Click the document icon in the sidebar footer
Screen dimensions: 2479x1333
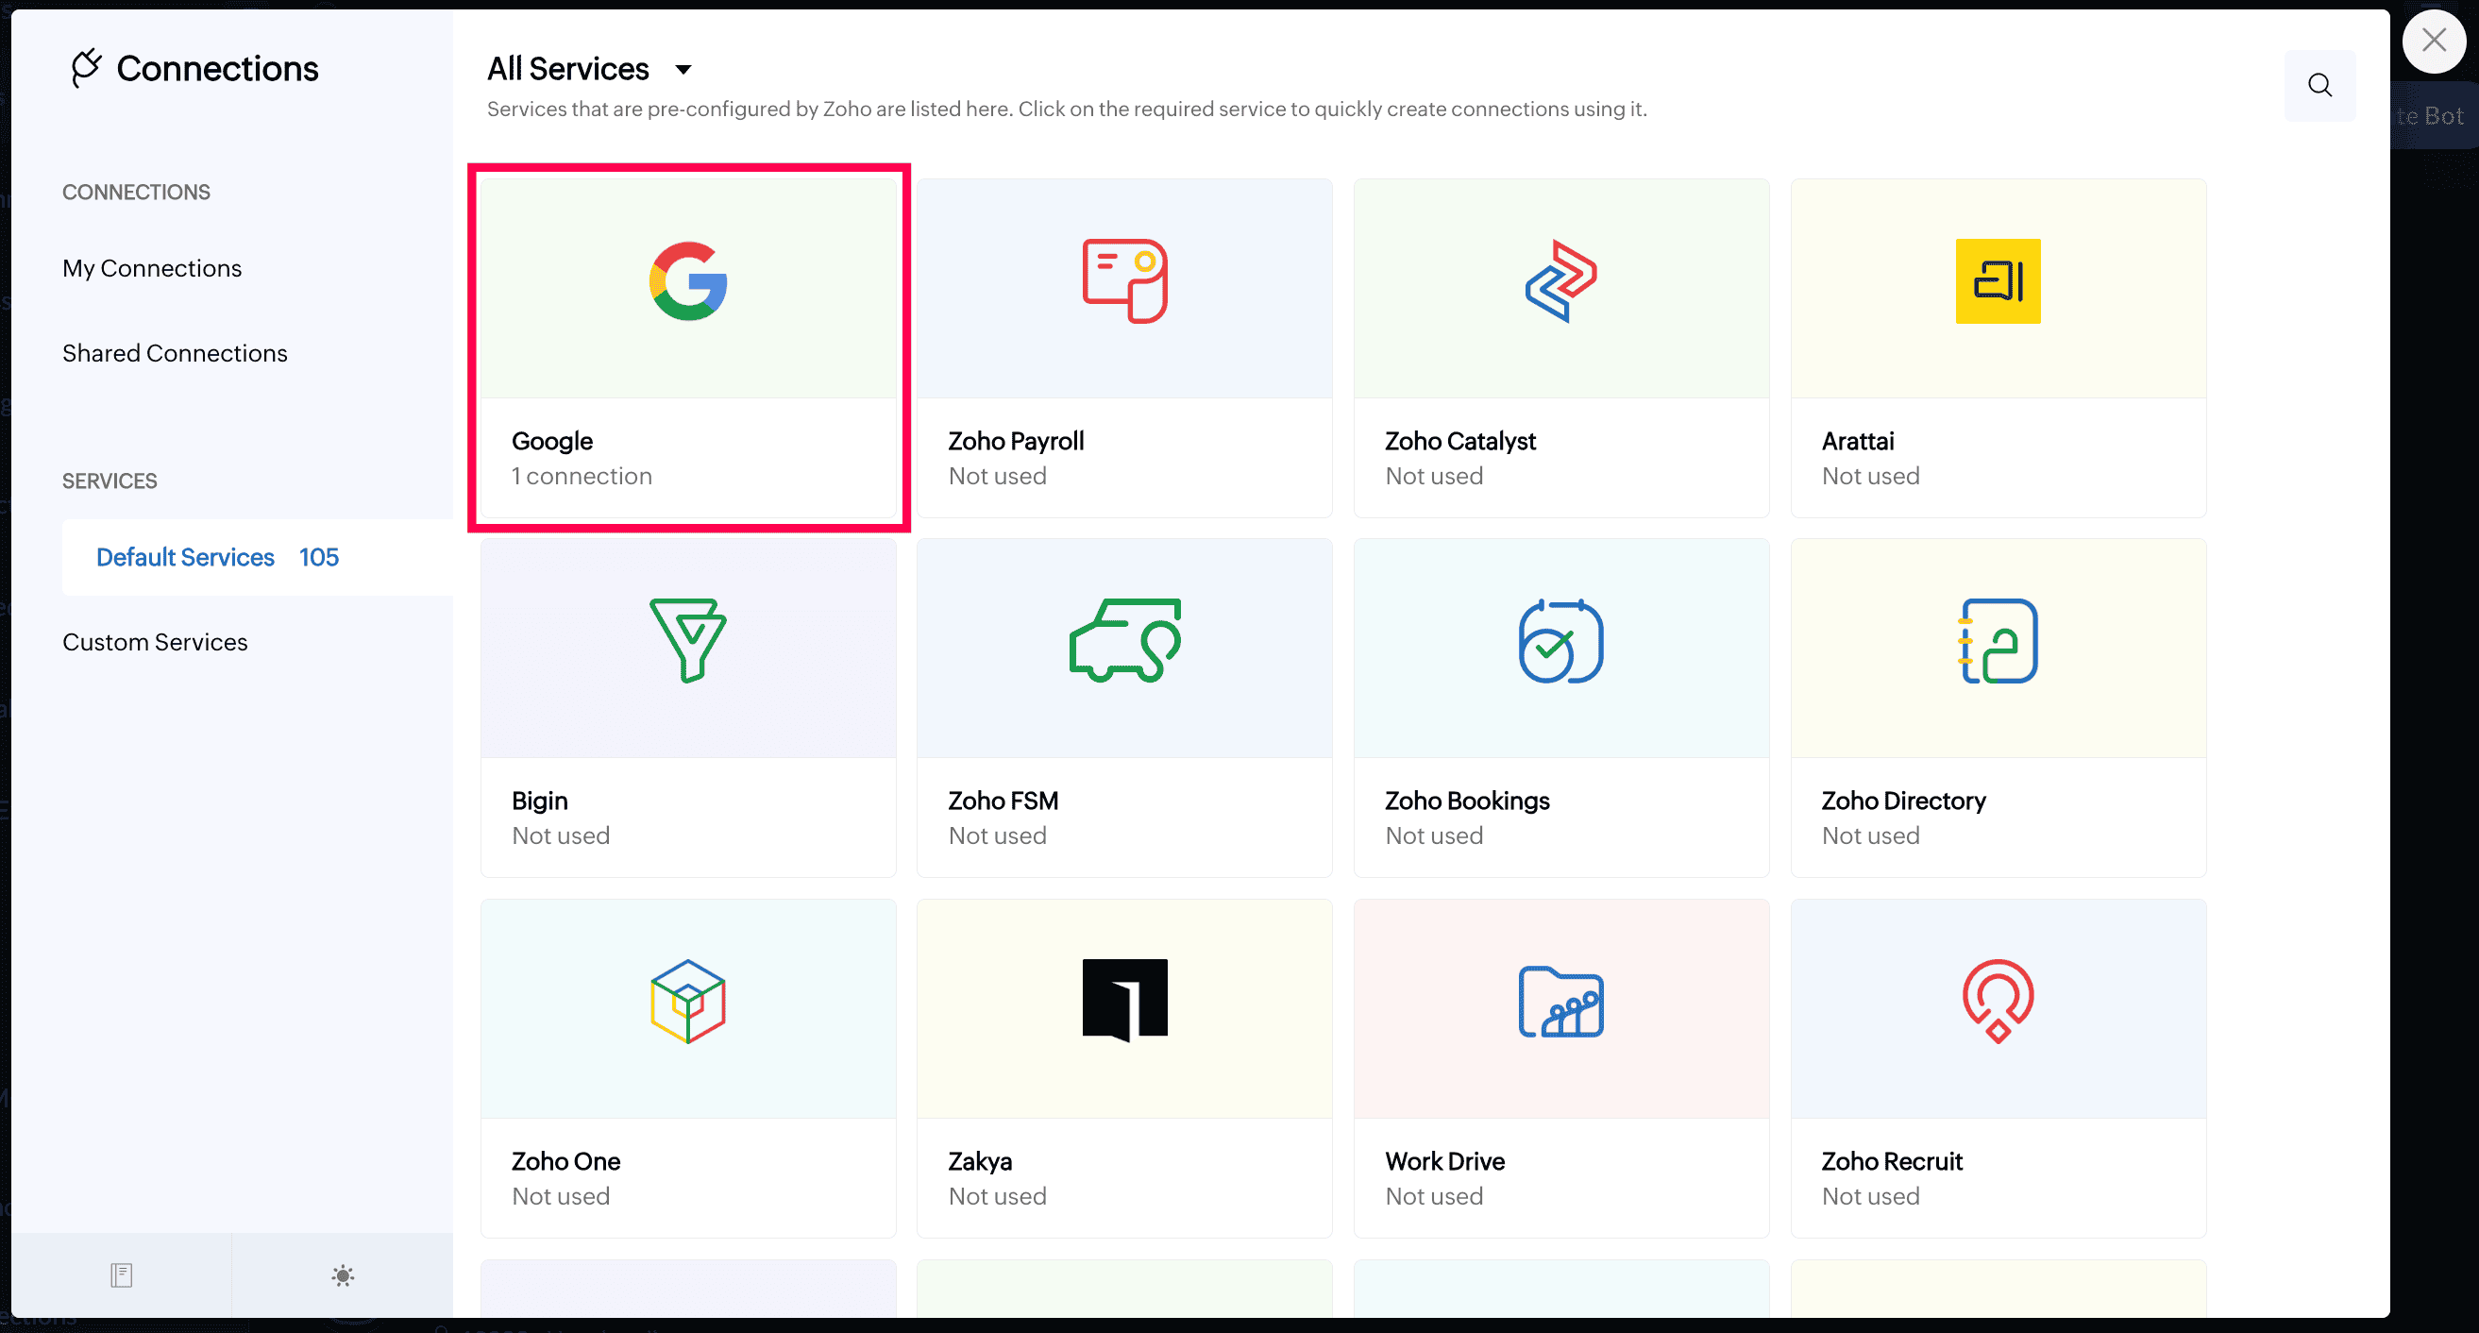[121, 1275]
